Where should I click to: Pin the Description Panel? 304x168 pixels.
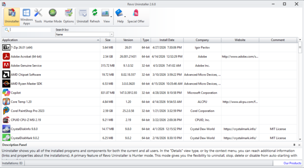click(294, 145)
